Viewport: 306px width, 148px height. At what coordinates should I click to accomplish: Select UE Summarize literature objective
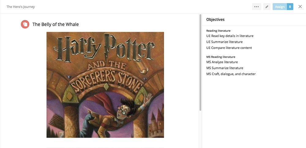click(224, 42)
